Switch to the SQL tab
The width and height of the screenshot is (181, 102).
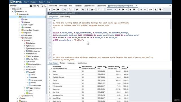click(71, 6)
